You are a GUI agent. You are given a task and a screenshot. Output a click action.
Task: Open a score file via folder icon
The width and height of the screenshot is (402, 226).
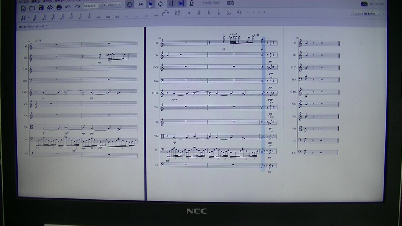click(x=32, y=8)
